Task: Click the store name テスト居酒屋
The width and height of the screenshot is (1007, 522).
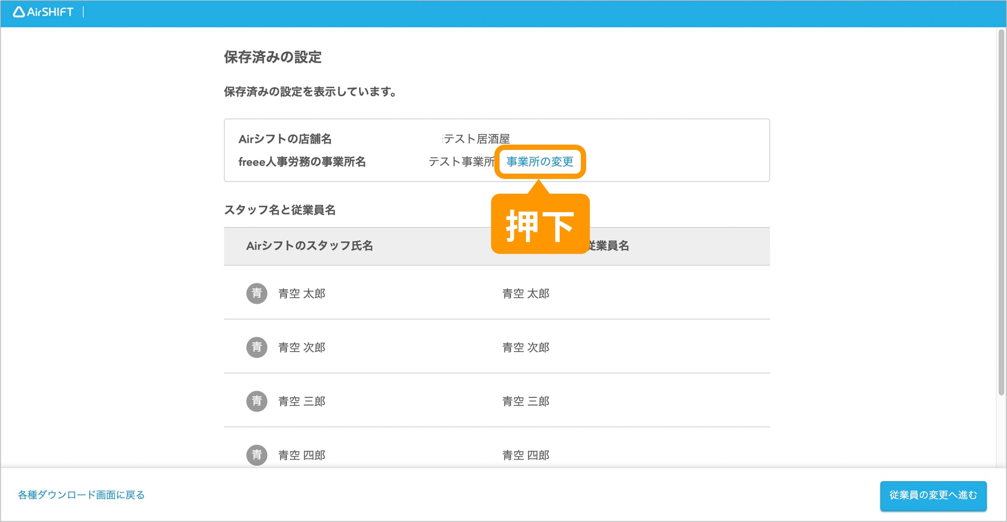Action: [476, 139]
